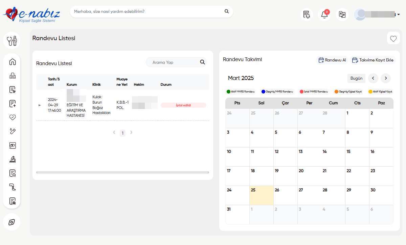Go to next month in calendar

tap(386, 78)
